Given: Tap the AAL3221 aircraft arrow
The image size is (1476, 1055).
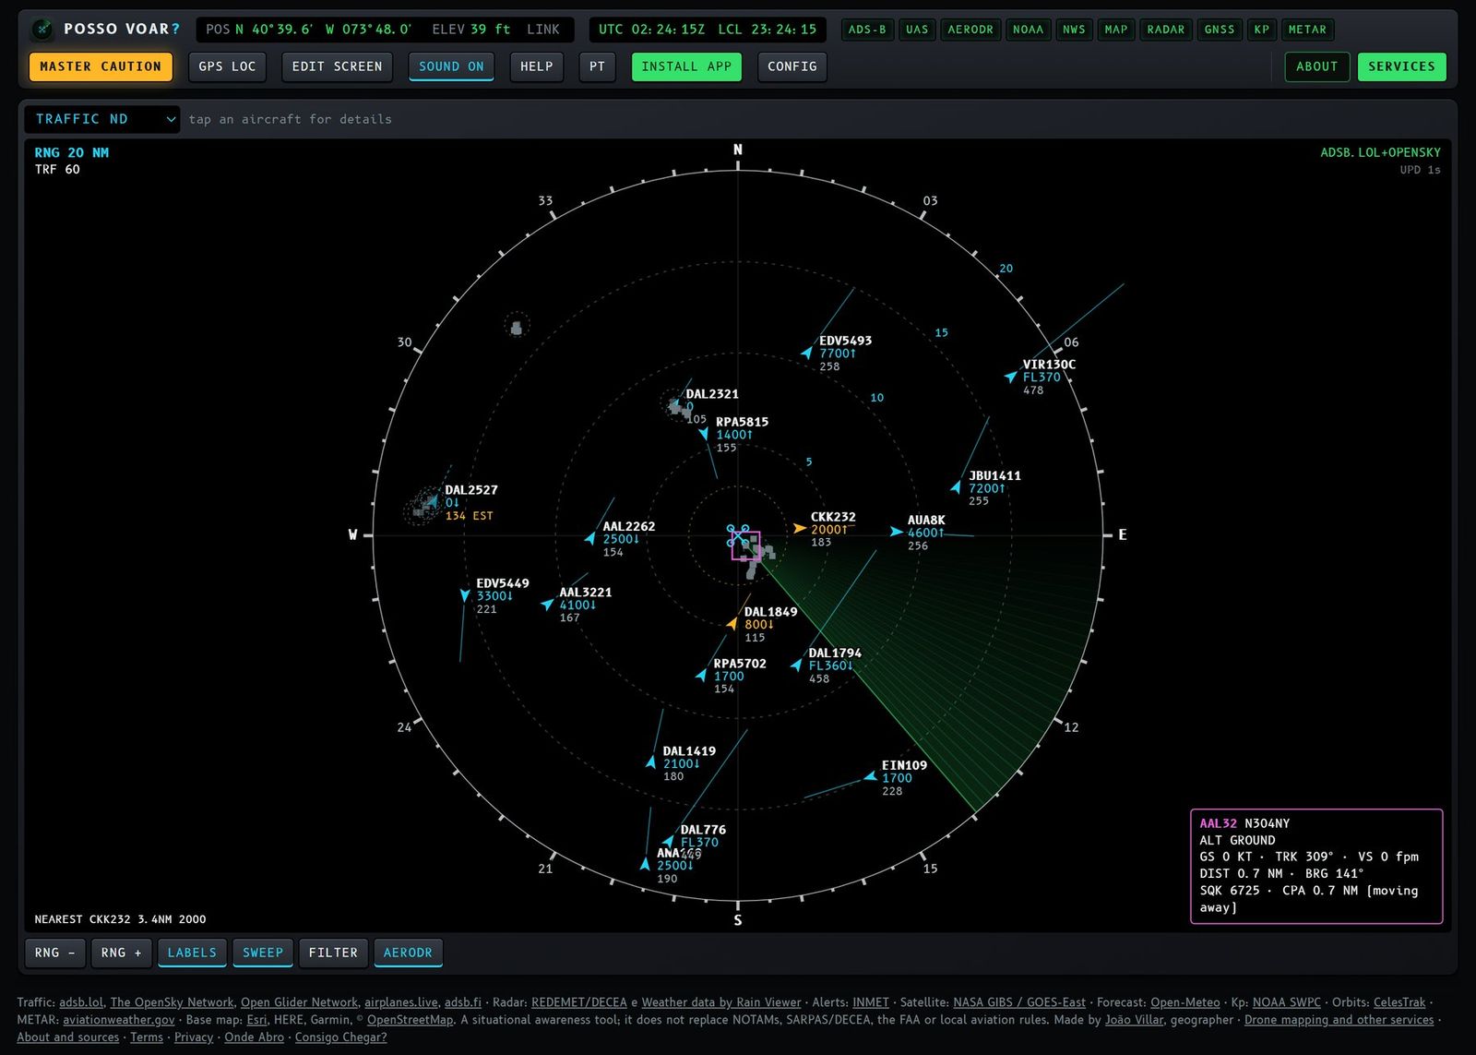Looking at the screenshot, I should click(x=548, y=605).
